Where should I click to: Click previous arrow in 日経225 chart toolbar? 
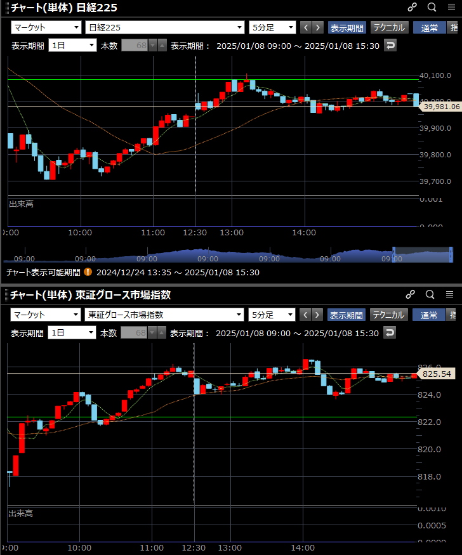306,27
